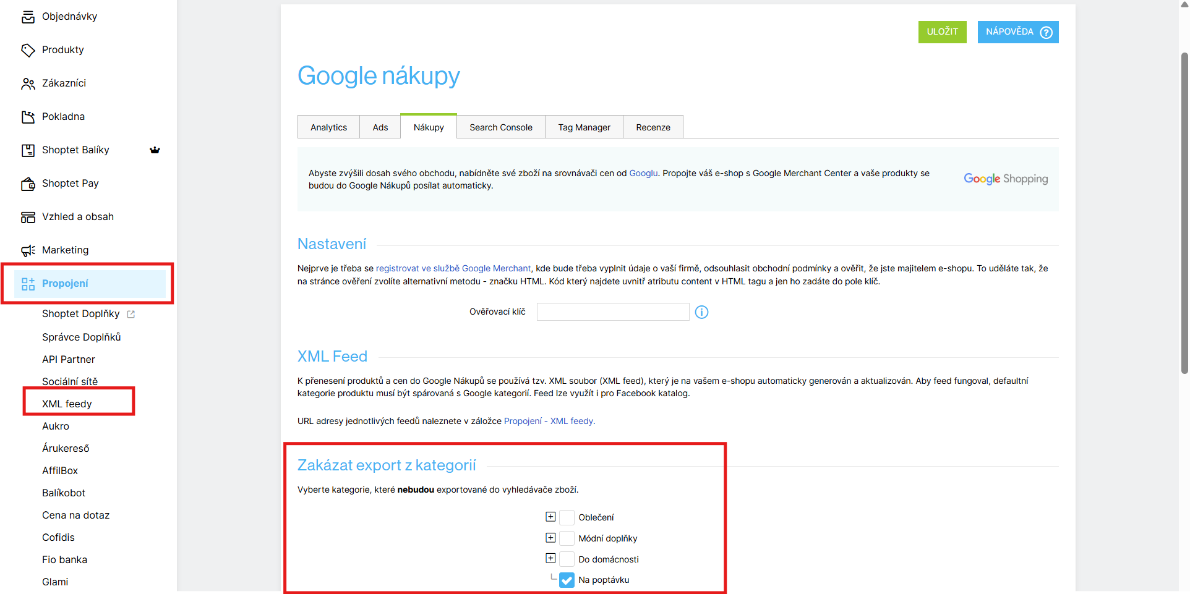The image size is (1190, 594).
Task: Open Cofidis submenu item
Action: click(x=58, y=538)
